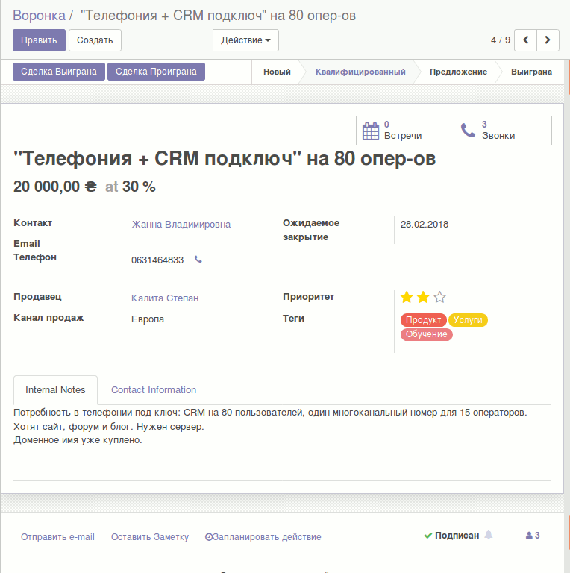
Task: Click the note line "Хотят сайт, форум и блог"
Action: [109, 427]
